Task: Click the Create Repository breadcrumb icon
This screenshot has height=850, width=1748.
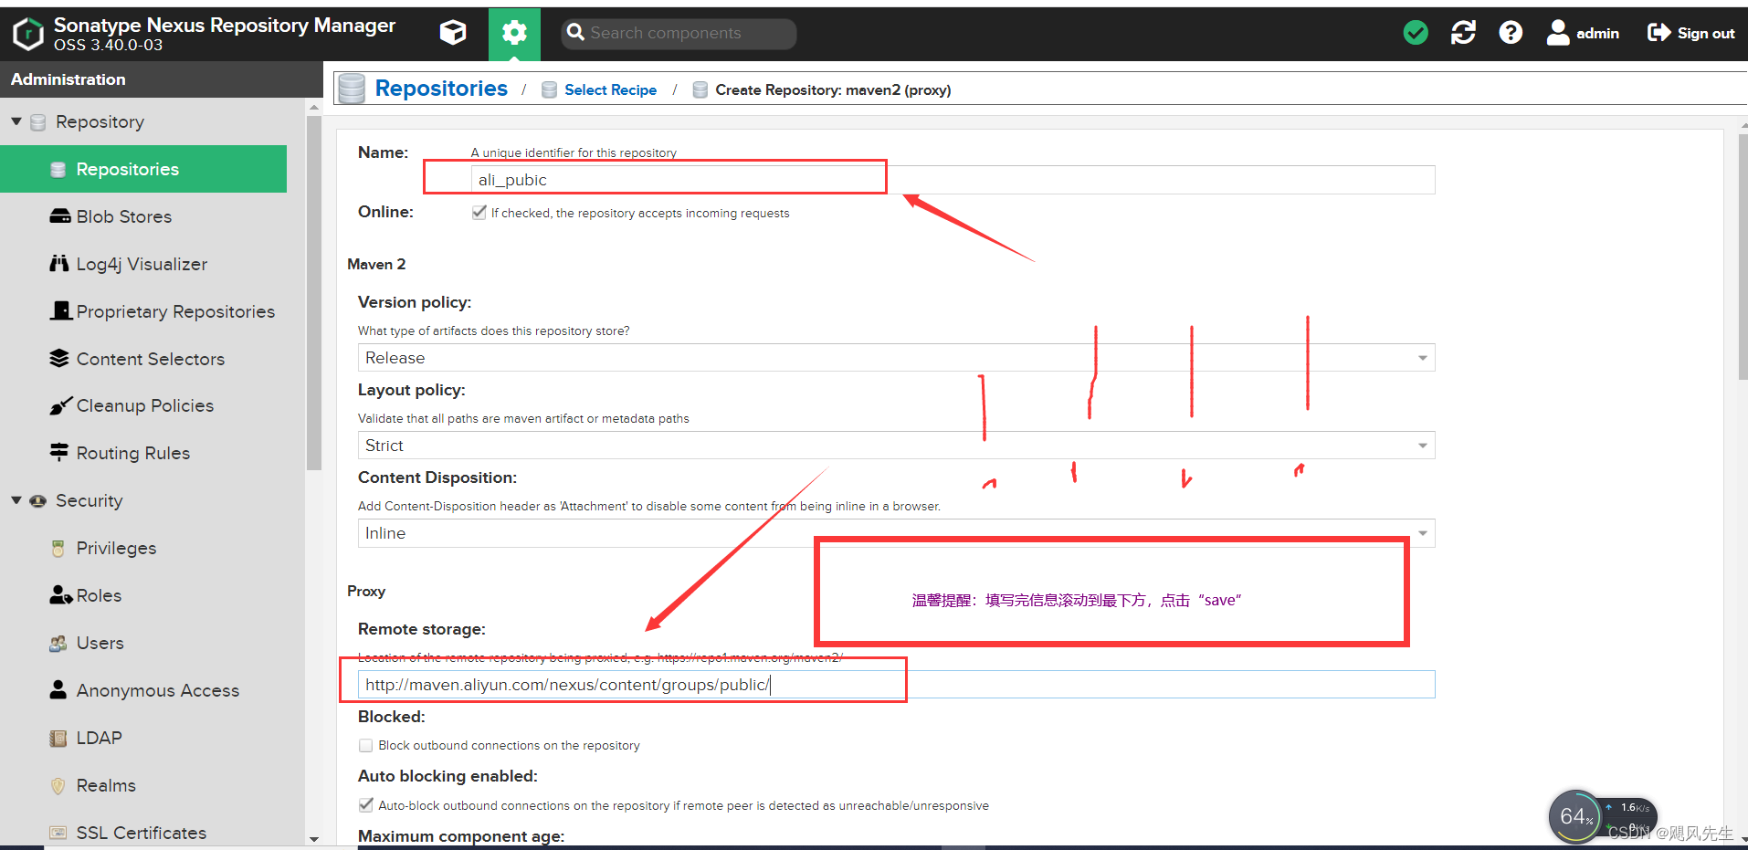Action: tap(700, 89)
